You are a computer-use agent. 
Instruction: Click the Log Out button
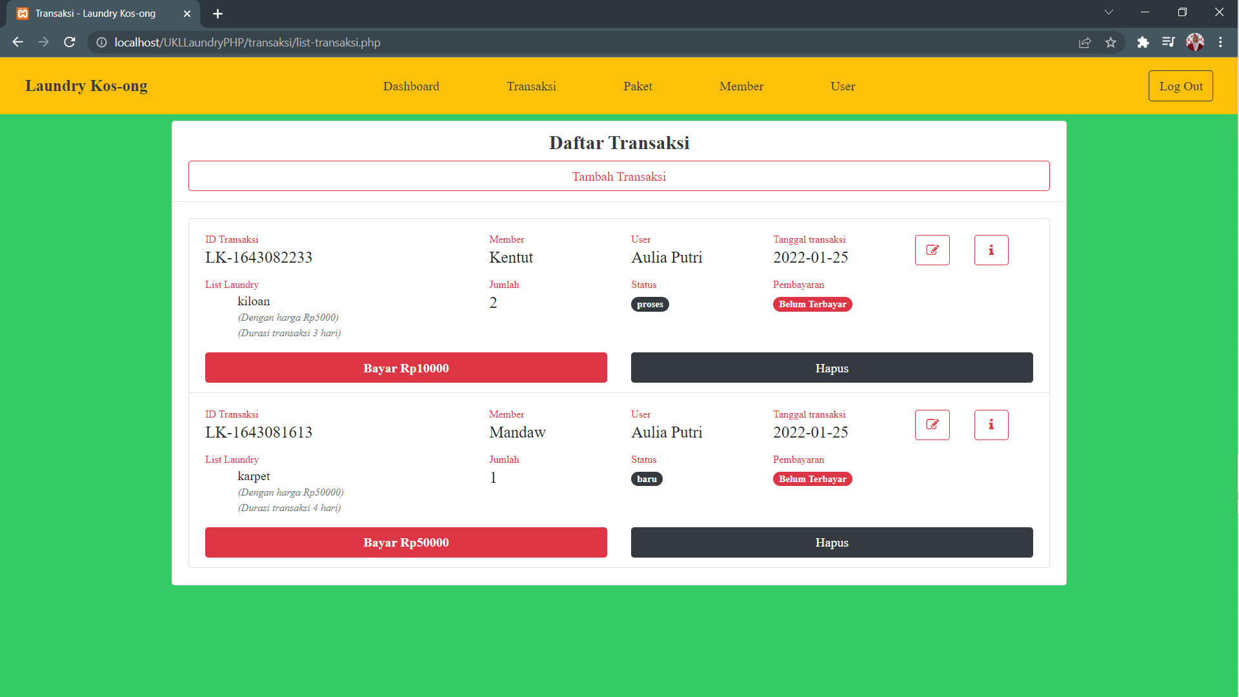pos(1180,86)
